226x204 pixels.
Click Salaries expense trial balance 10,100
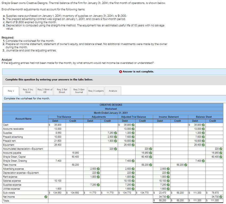tap(57, 181)
